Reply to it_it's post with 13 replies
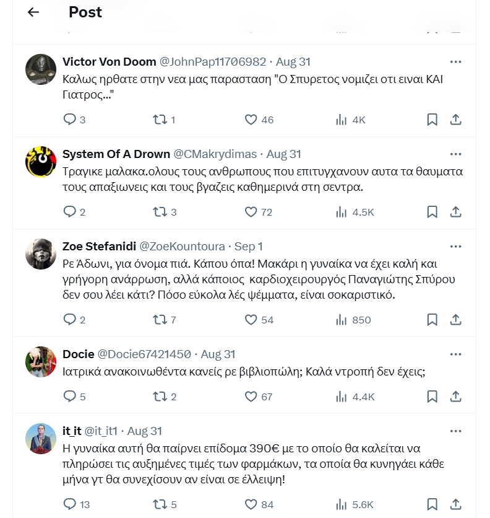The width and height of the screenshot is (490, 518). [x=70, y=504]
